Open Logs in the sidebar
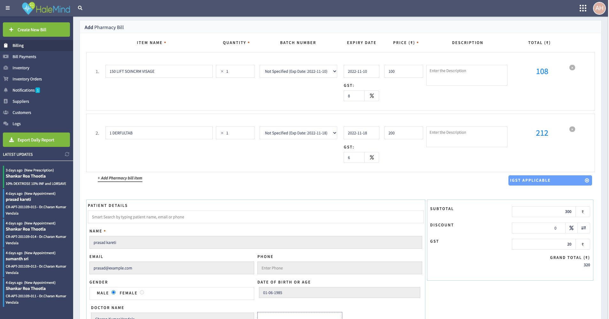Viewport: 609px width, 319px height. 36,124
